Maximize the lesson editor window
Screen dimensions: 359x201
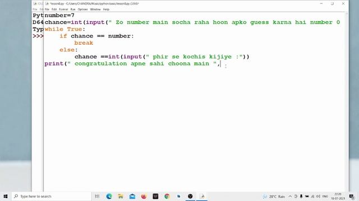tap(332, 4)
